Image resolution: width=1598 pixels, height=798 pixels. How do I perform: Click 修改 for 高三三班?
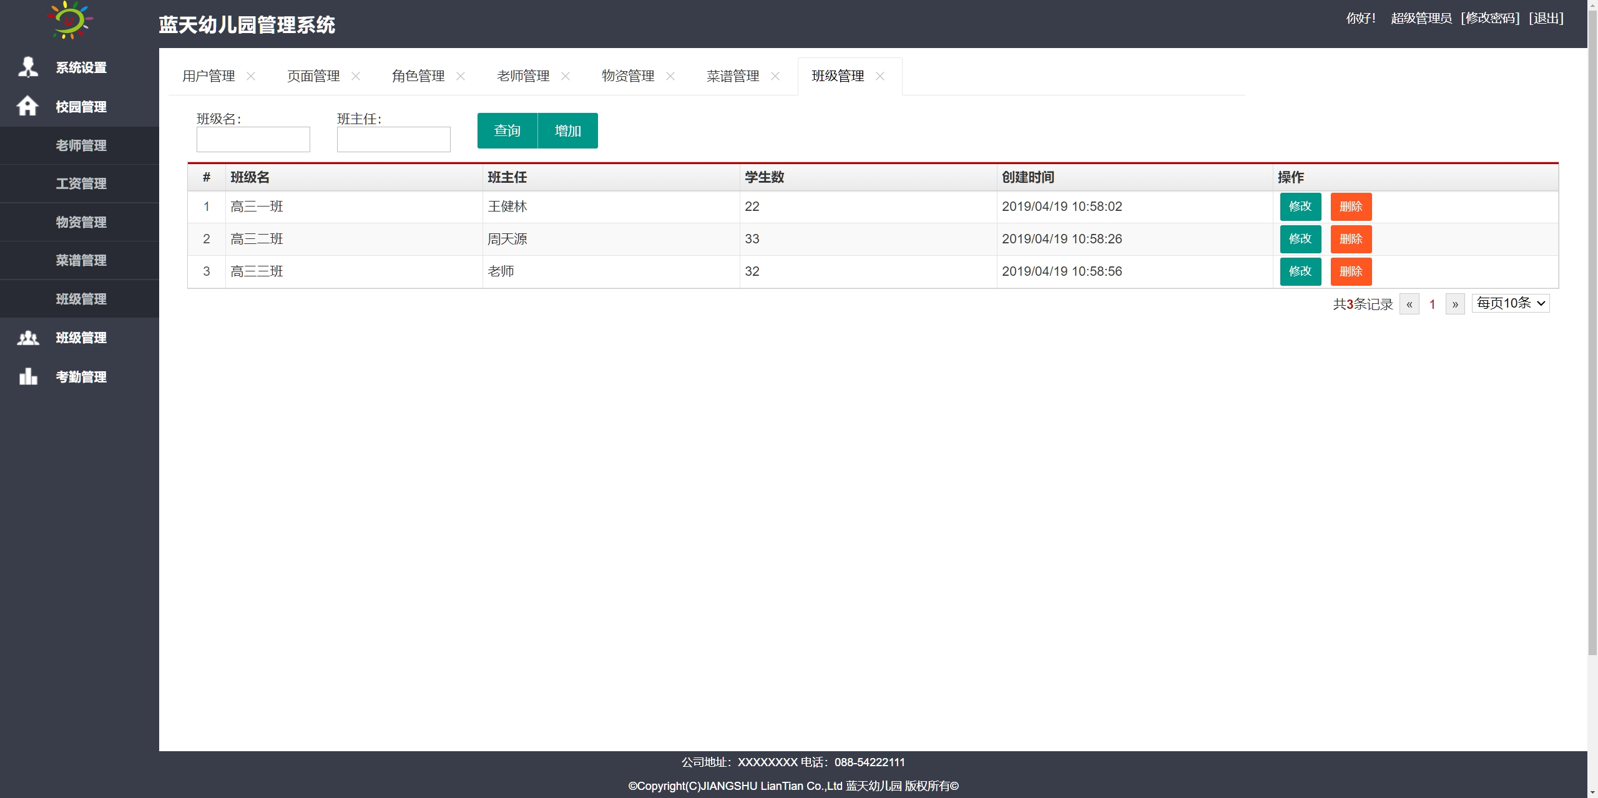point(1300,271)
